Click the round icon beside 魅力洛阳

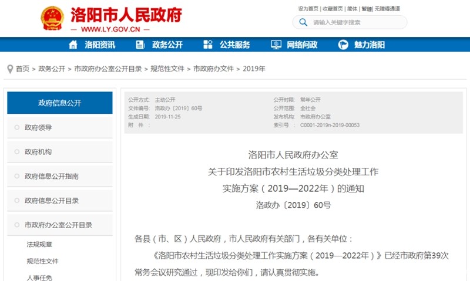pos(343,45)
